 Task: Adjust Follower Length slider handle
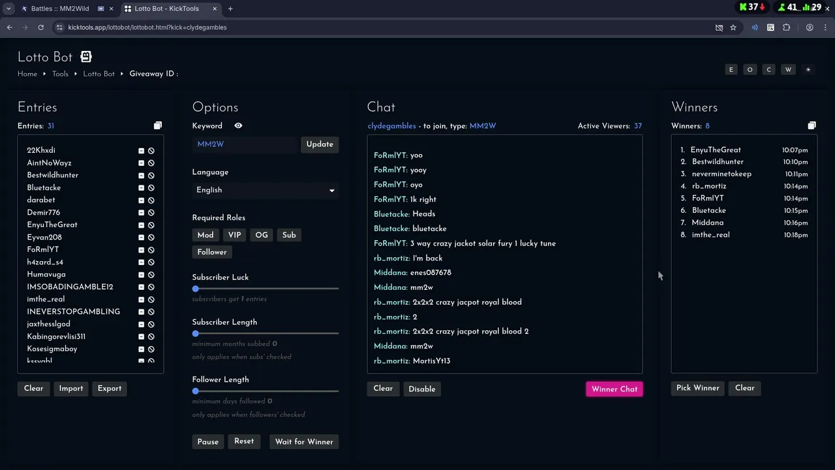(x=196, y=391)
